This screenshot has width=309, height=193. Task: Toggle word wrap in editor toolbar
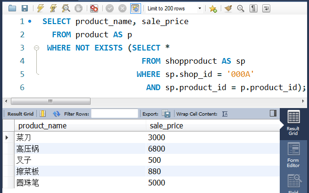pos(267,8)
